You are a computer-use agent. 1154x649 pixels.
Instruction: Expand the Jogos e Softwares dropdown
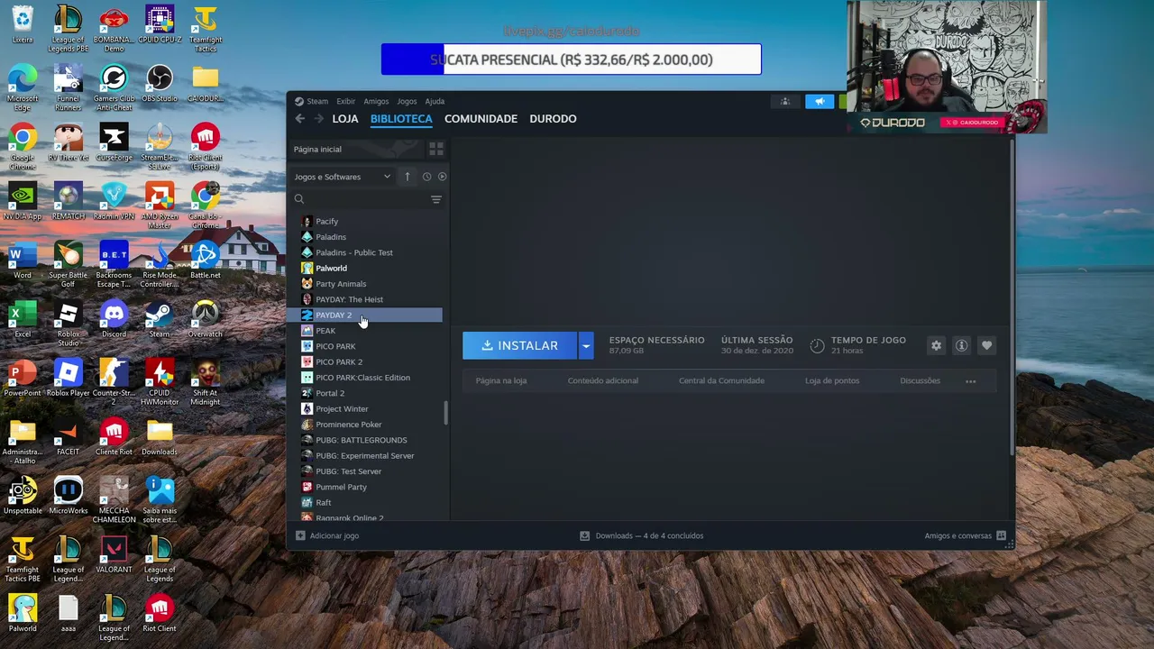(343, 177)
